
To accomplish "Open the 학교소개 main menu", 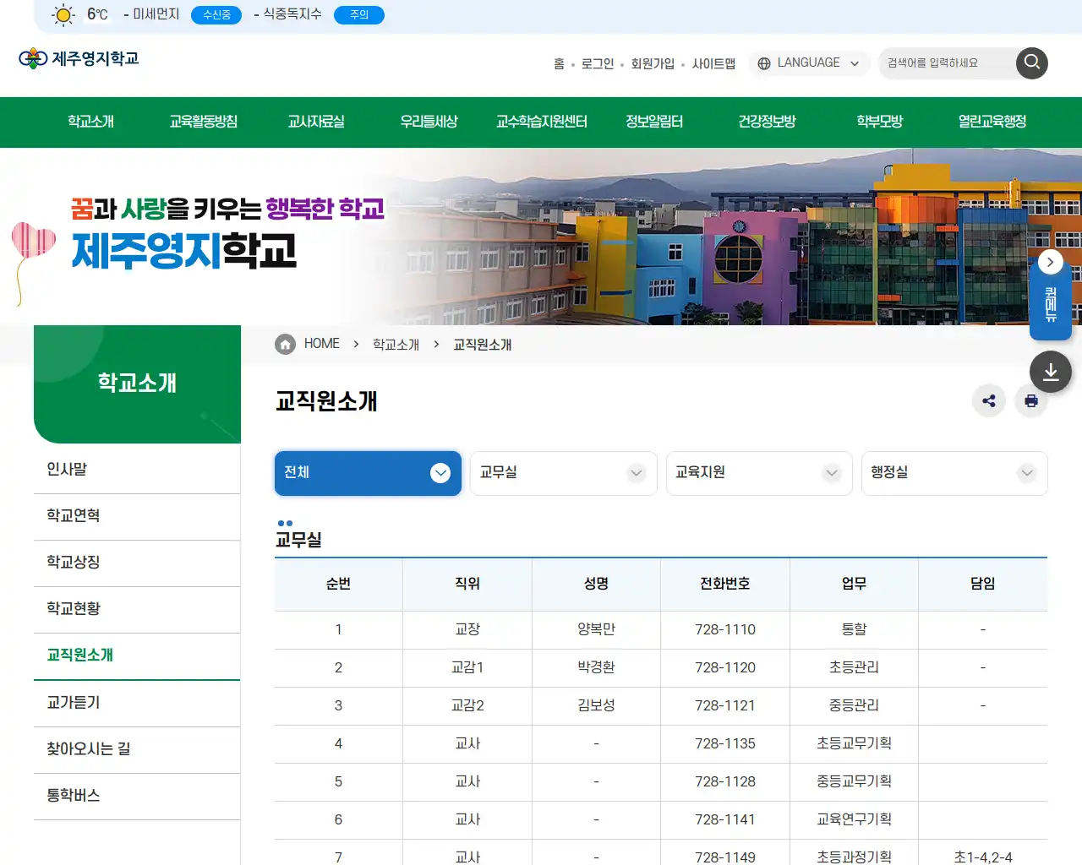I will 90,122.
